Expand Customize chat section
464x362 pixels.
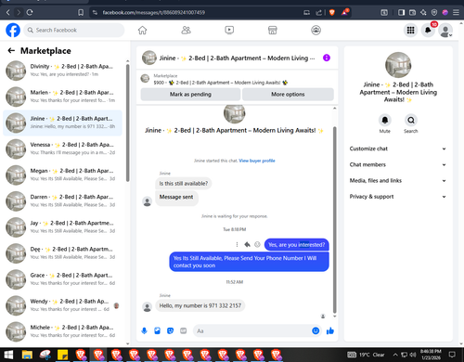[x=398, y=149]
